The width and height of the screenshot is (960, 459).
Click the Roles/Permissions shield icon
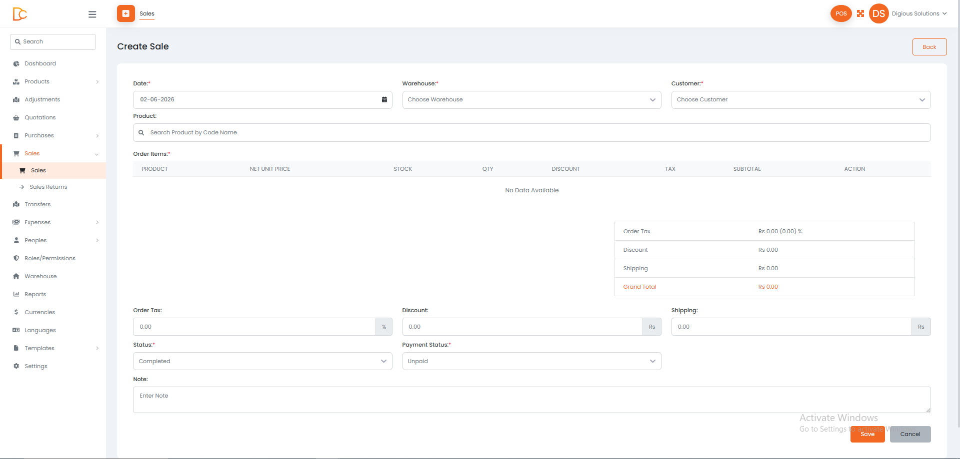click(x=16, y=258)
